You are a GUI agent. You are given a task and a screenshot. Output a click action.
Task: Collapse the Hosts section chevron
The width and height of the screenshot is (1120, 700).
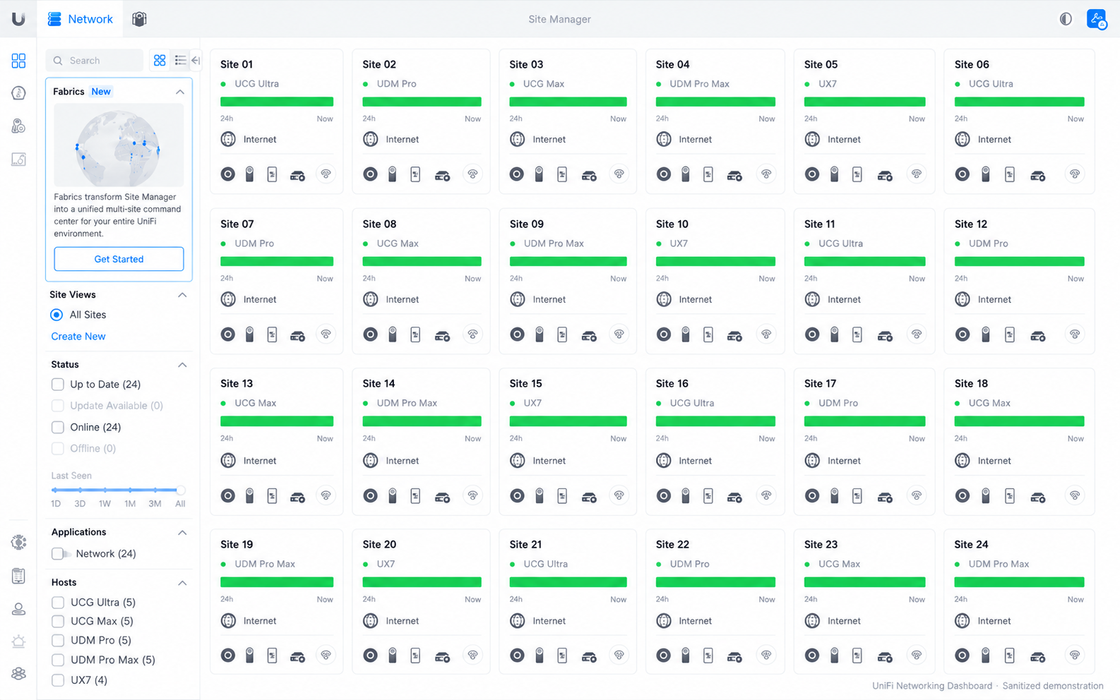pos(182,583)
